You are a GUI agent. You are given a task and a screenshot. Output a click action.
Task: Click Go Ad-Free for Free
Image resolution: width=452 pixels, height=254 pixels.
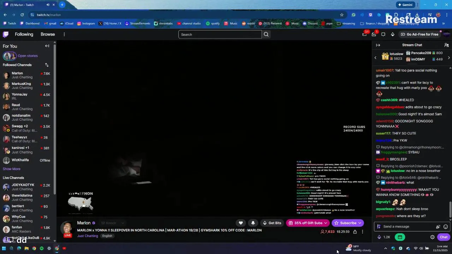click(420, 34)
